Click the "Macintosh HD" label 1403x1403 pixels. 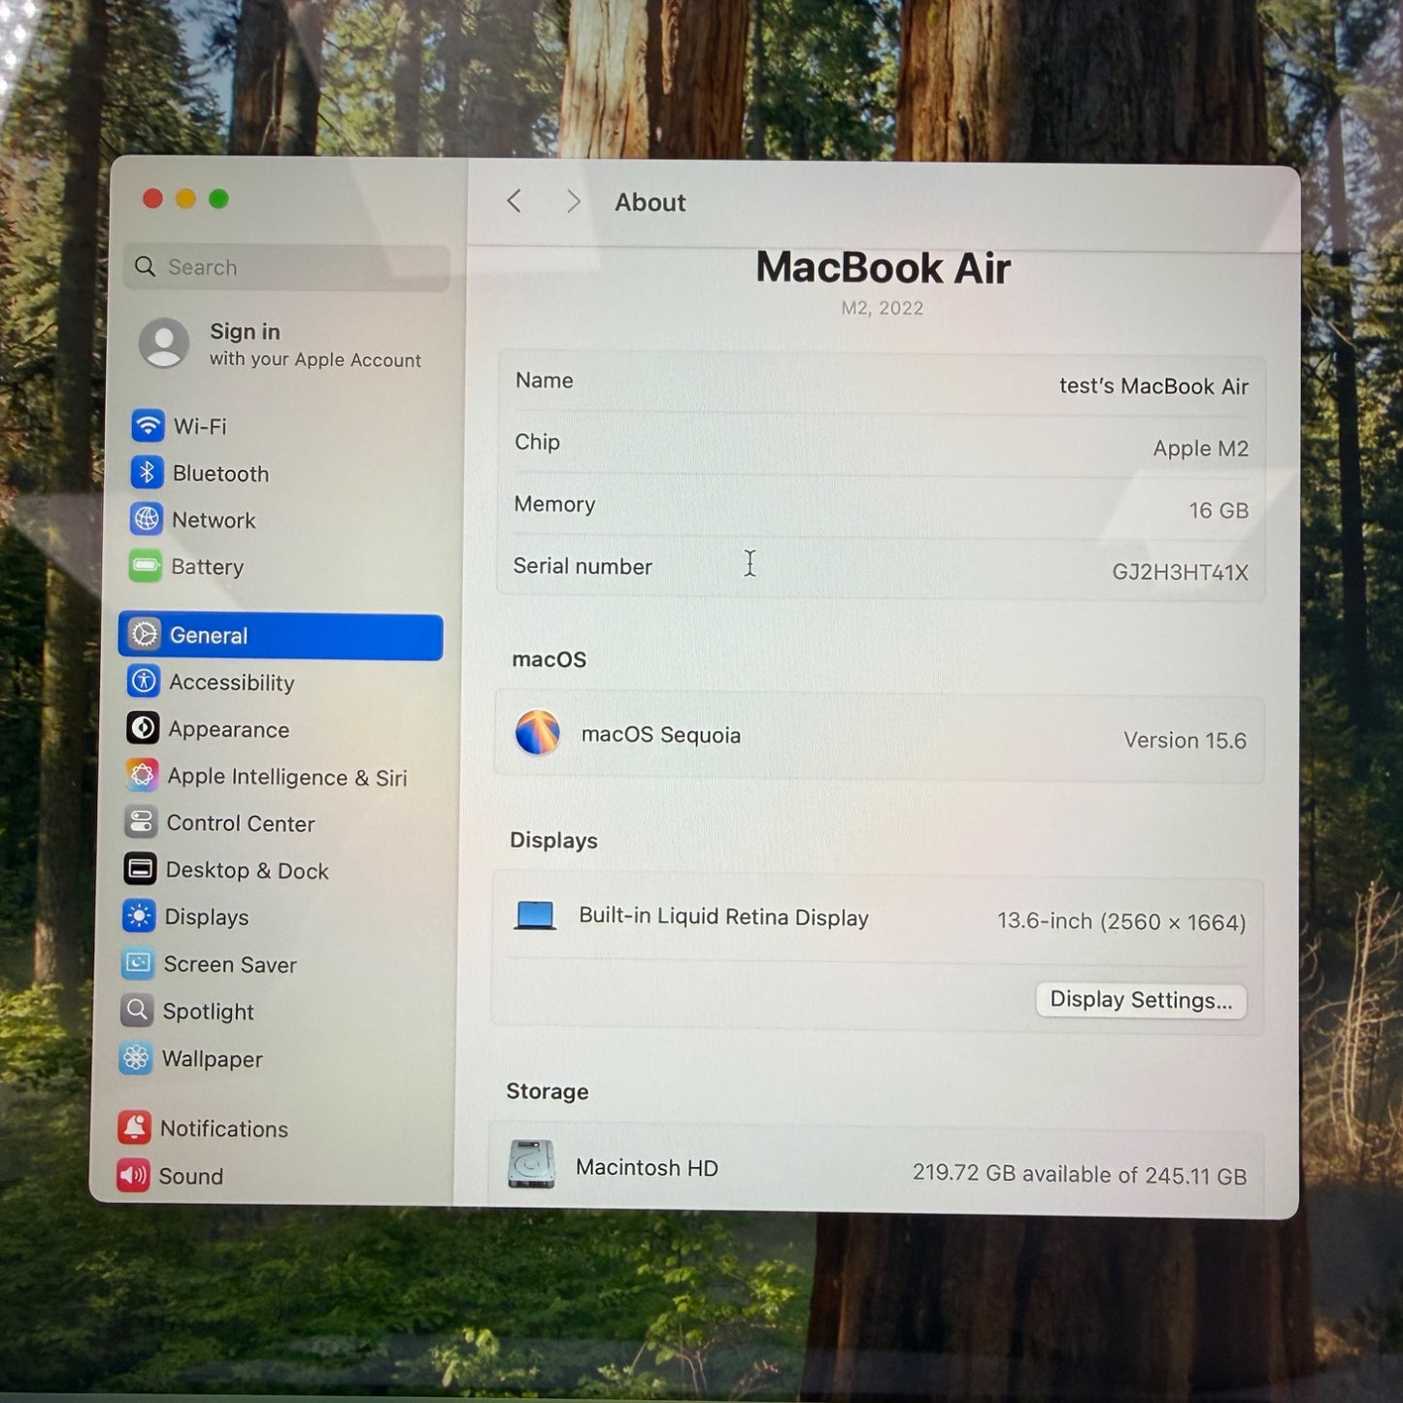tap(647, 1167)
